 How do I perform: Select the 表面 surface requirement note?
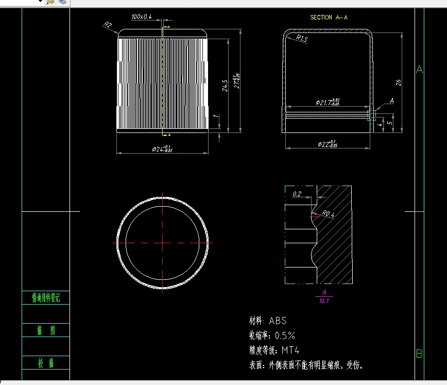coord(306,365)
